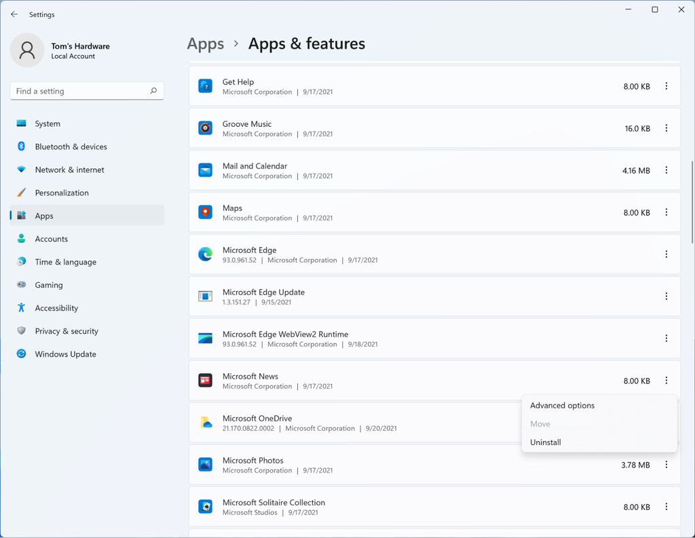Screen dimensions: 695x538
Task: Click the Get Help app icon
Action: click(205, 86)
